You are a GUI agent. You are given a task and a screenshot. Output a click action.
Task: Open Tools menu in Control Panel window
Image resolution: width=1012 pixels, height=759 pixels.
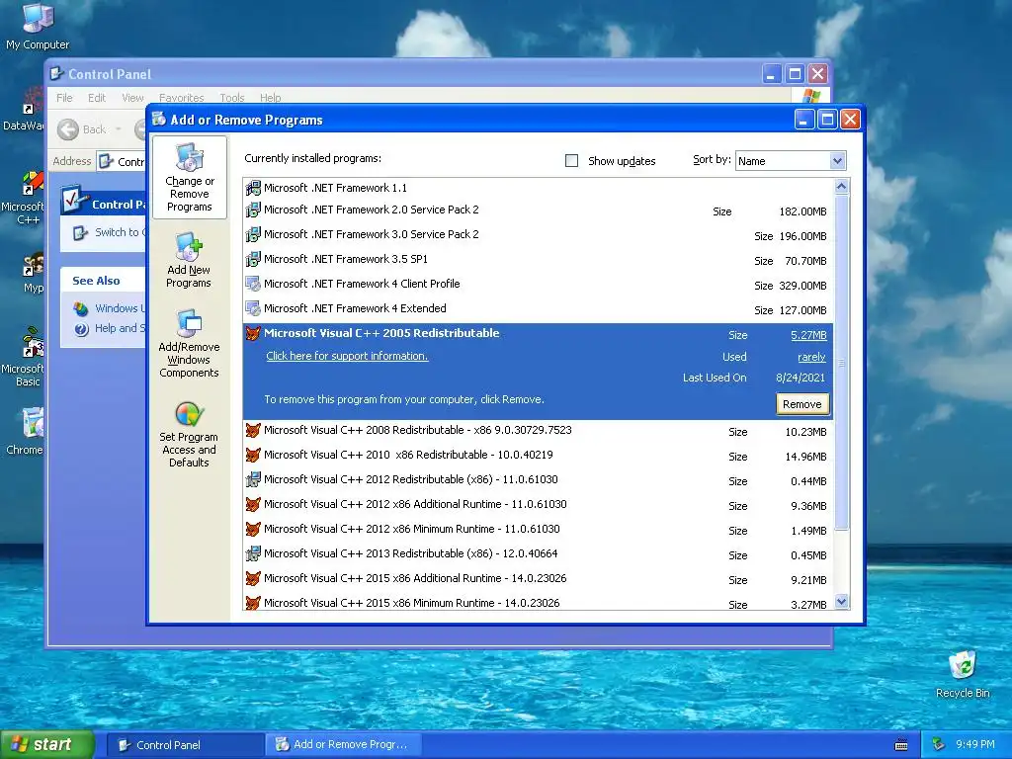(x=231, y=98)
